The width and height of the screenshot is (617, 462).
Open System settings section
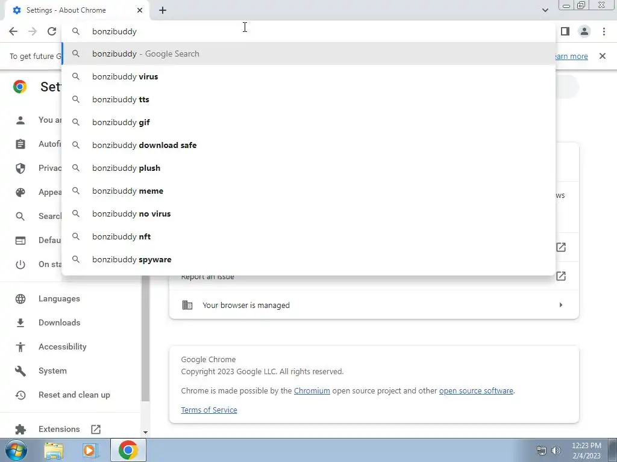[x=52, y=371]
